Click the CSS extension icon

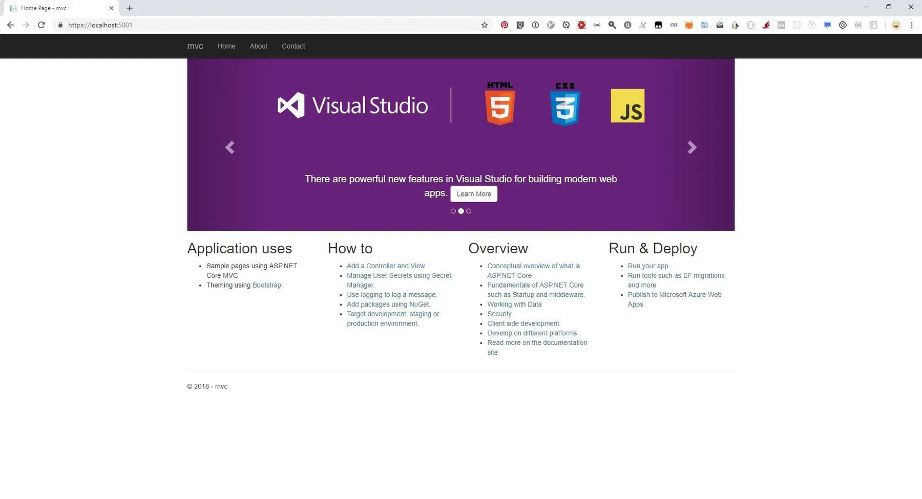[x=674, y=25]
